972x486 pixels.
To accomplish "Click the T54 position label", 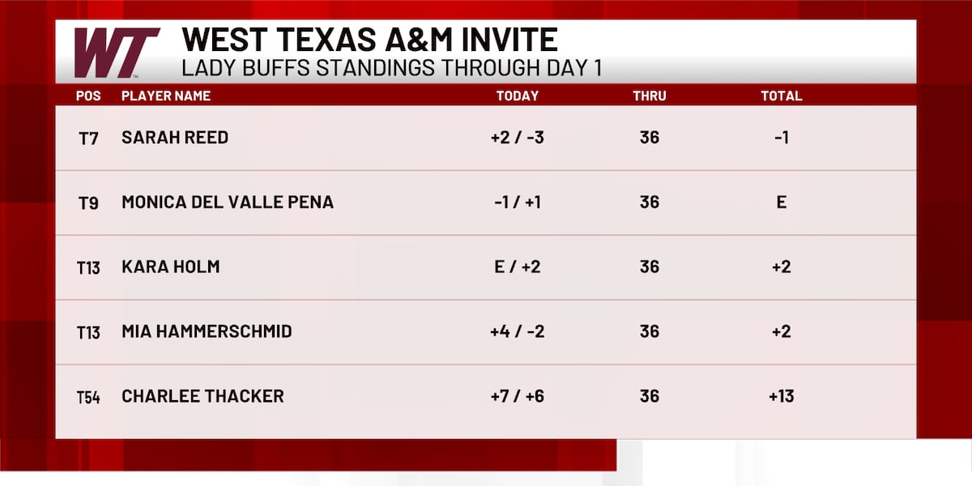I will (x=88, y=398).
